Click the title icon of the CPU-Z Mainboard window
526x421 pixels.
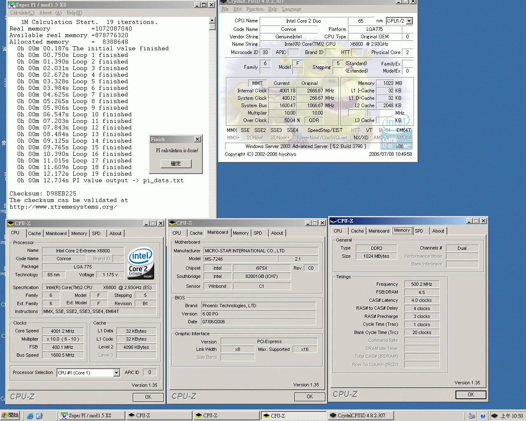[172, 223]
